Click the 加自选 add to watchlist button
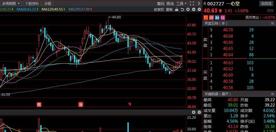Viewport: 276px width, 132px height. click(266, 3)
